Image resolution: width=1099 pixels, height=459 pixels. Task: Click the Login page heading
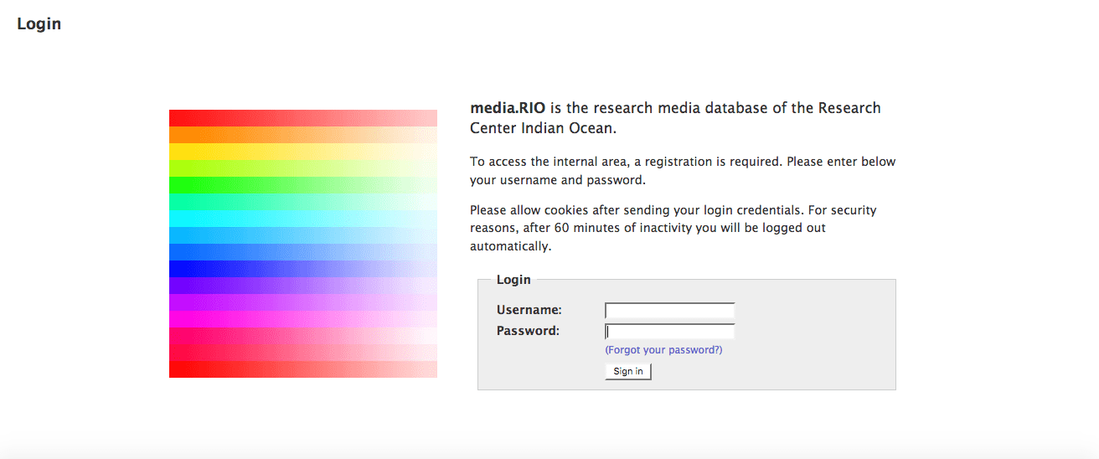(39, 23)
